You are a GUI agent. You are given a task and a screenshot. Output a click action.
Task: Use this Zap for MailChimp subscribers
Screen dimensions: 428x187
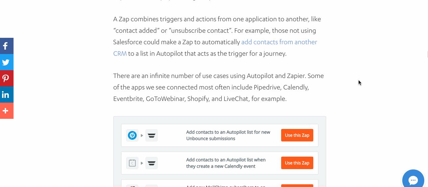point(297,186)
